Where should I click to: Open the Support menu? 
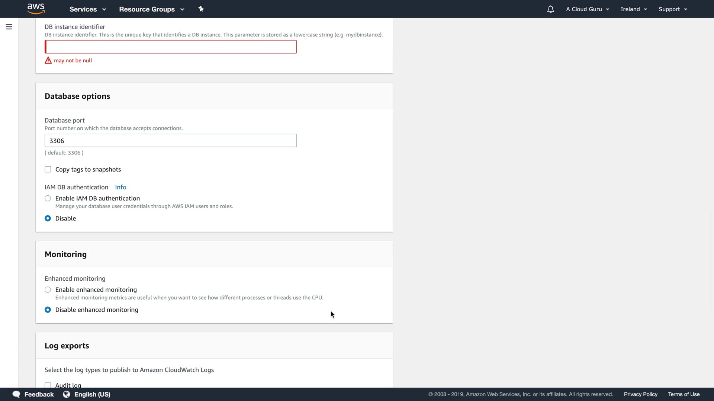[673, 9]
